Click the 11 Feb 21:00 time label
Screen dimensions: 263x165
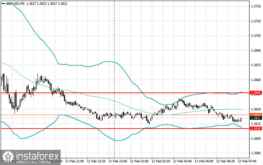point(75,161)
